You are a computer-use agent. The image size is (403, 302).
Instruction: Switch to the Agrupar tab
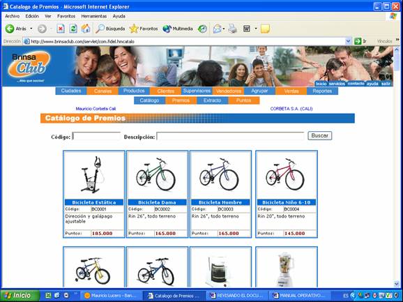click(259, 91)
